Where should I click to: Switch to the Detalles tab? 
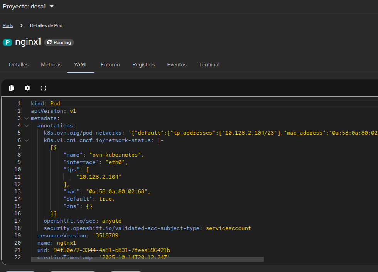point(19,64)
